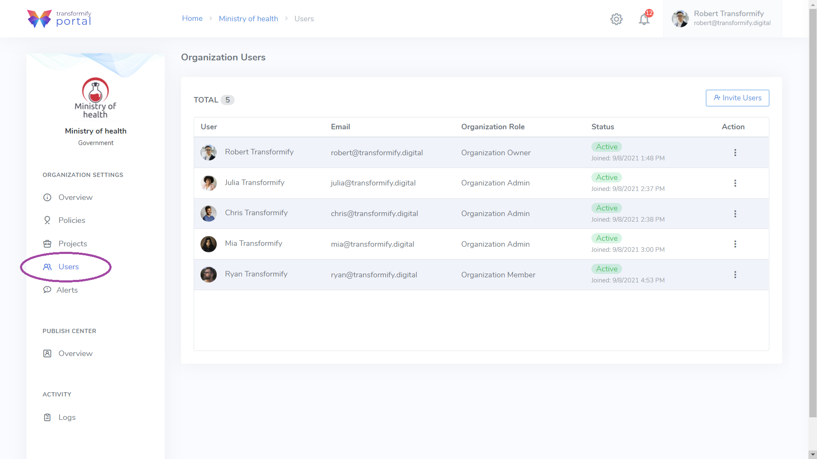Open the settings gear icon

point(616,19)
